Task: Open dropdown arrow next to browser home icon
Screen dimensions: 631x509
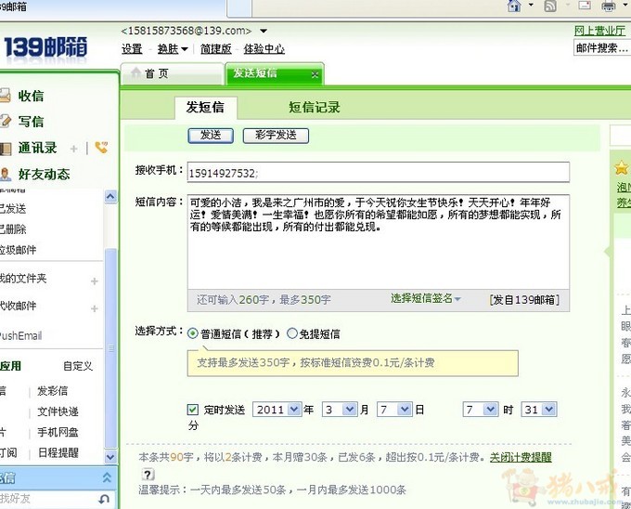Action: click(531, 6)
